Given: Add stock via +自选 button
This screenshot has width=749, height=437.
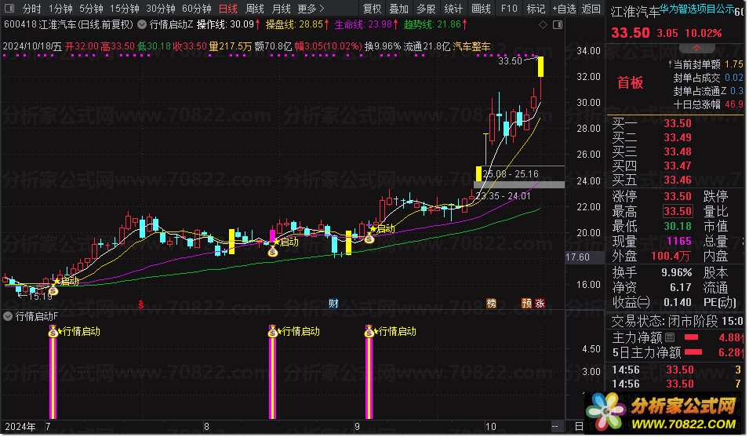Looking at the screenshot, I should [564, 9].
